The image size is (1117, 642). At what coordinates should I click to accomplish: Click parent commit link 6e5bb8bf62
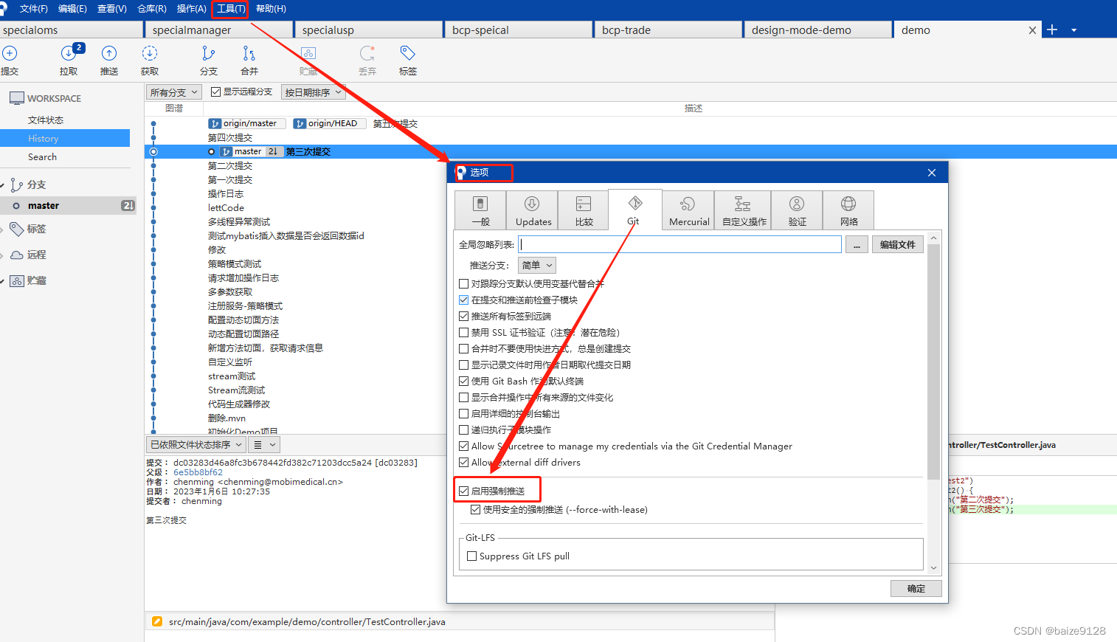(x=198, y=472)
